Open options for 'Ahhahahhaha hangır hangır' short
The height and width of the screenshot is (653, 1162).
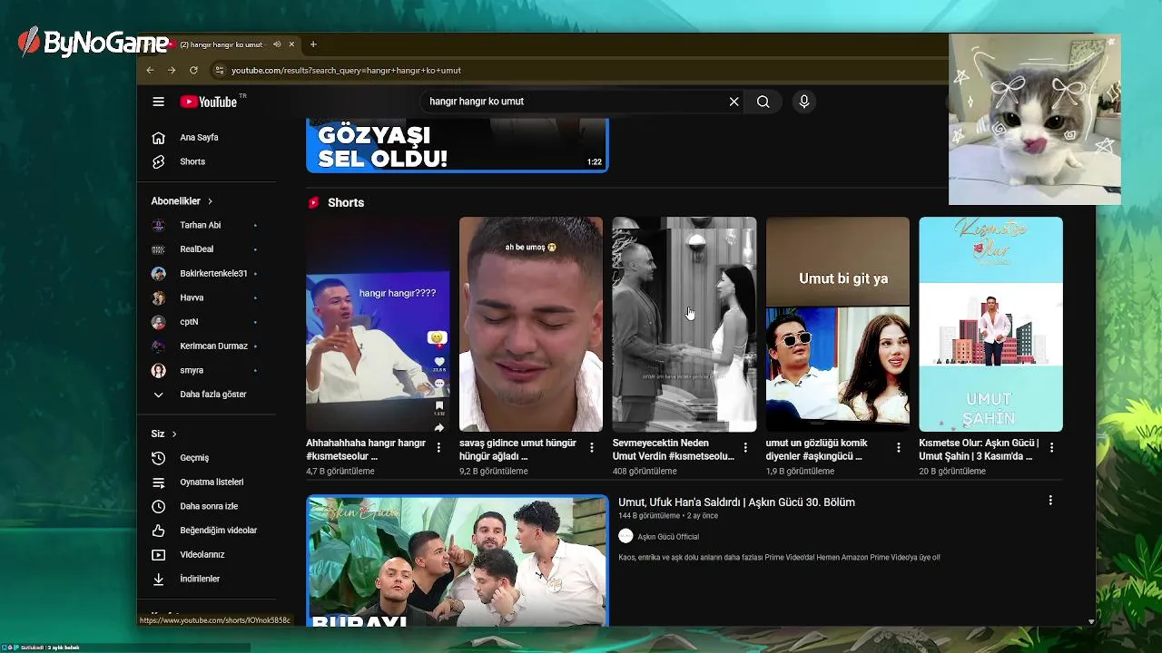[x=438, y=447]
